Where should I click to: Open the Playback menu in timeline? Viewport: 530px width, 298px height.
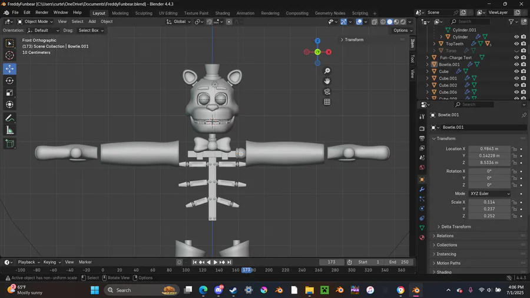coord(28,262)
